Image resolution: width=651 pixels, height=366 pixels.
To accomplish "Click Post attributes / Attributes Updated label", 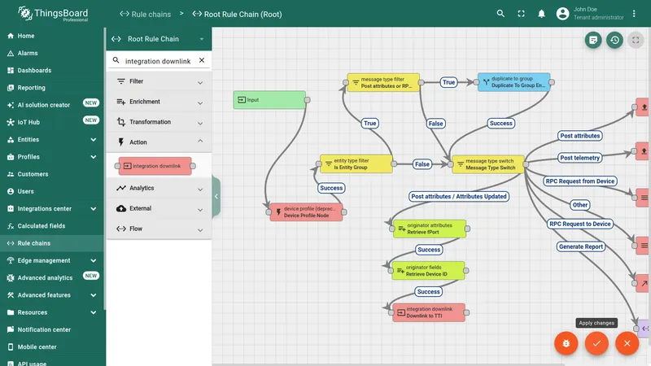I will [x=459, y=196].
